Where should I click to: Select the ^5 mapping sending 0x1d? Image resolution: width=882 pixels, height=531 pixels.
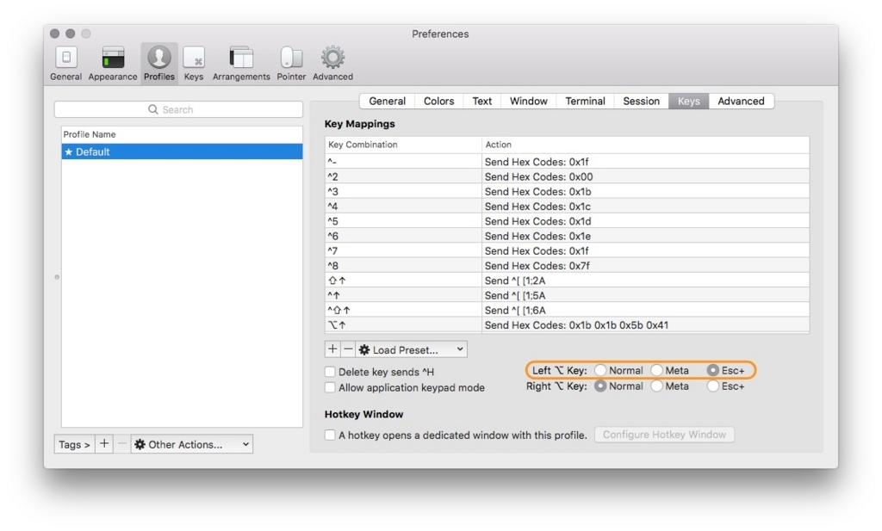tap(567, 221)
